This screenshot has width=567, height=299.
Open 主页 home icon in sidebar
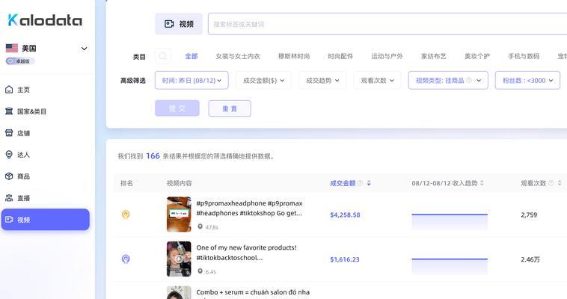tap(9, 90)
